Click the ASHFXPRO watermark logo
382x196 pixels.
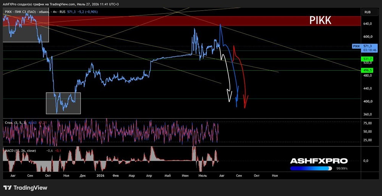pyautogui.click(x=319, y=161)
